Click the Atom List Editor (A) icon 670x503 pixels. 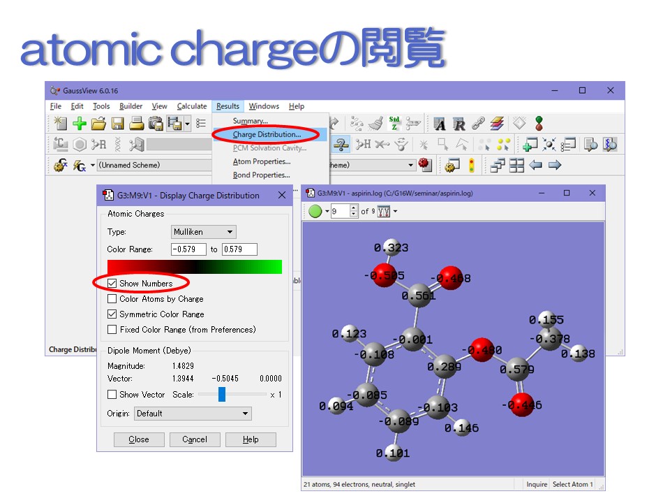point(440,124)
